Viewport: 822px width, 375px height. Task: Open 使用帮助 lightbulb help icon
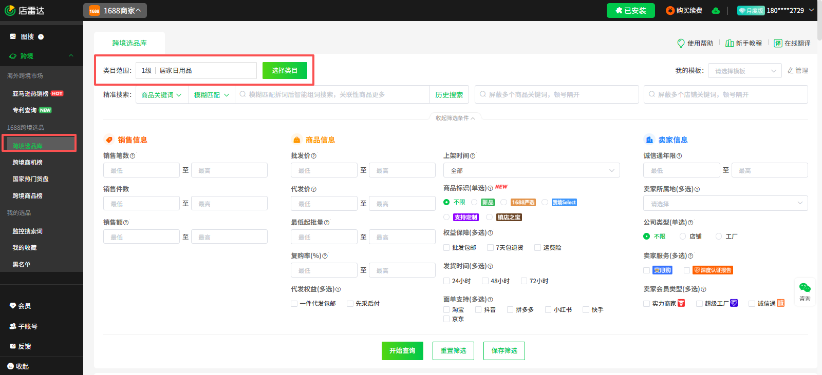click(681, 43)
